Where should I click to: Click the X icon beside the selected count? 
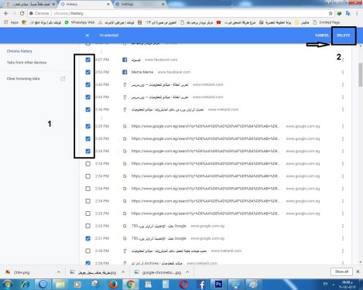point(87,36)
